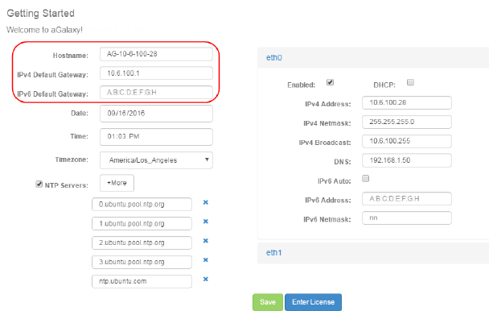Edit the eth0 DNS field
Viewport: 489px width, 315px height.
coord(407,160)
